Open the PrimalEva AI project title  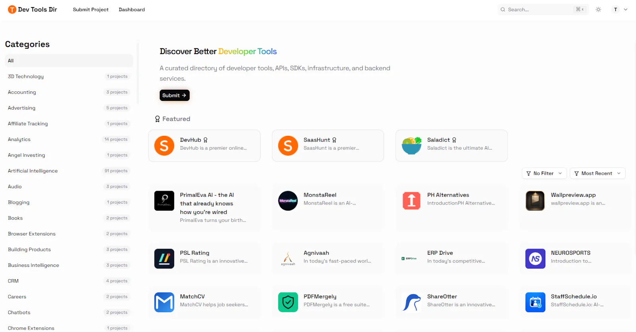click(207, 203)
